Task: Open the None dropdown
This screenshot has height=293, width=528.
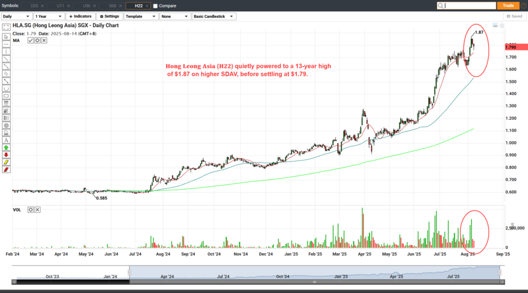Action: click(x=175, y=16)
